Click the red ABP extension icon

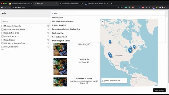click(x=143, y=7)
